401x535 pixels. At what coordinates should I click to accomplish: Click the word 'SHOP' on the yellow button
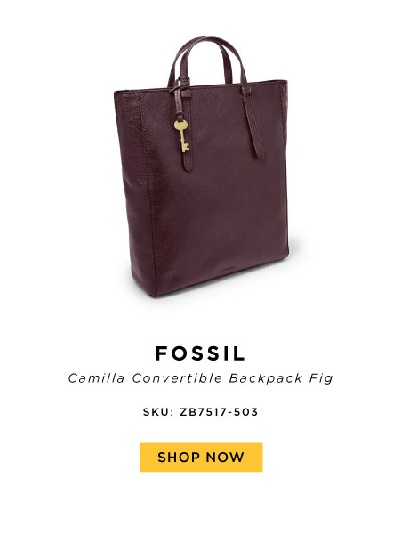pos(179,458)
